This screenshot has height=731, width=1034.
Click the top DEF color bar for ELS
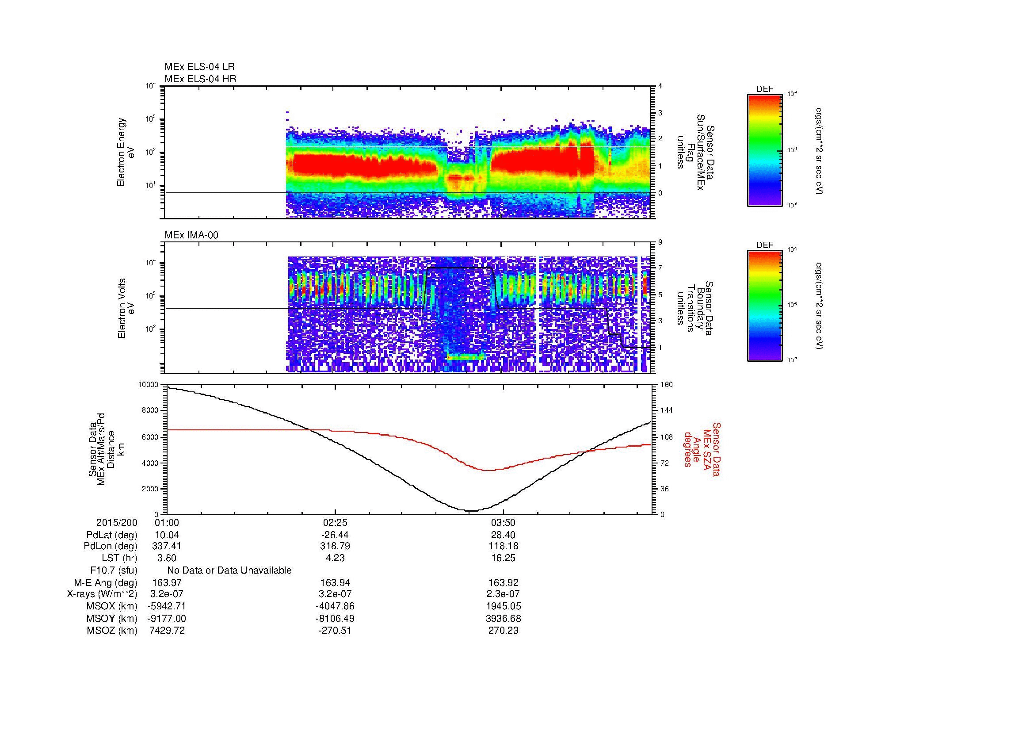pos(765,150)
